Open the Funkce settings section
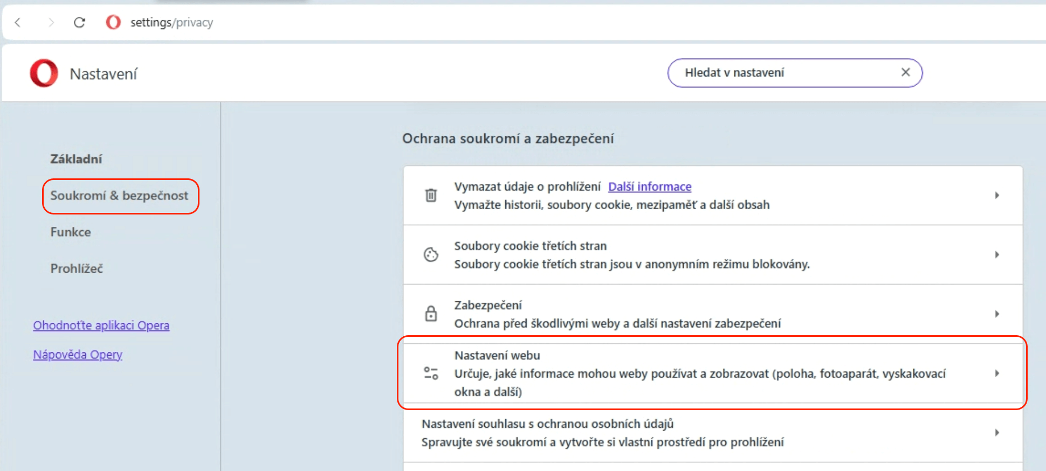 71,232
